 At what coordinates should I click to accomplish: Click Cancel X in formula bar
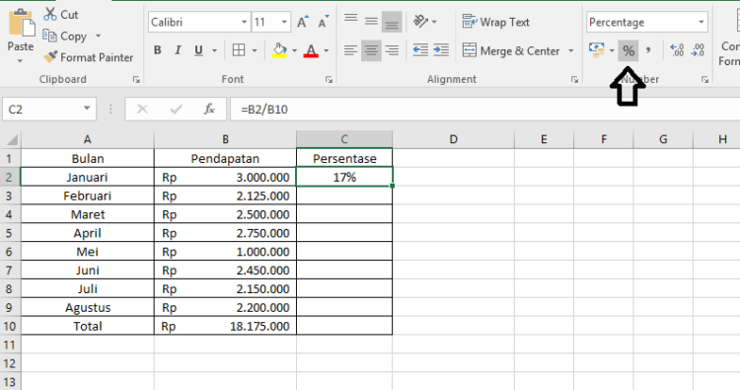coord(142,110)
